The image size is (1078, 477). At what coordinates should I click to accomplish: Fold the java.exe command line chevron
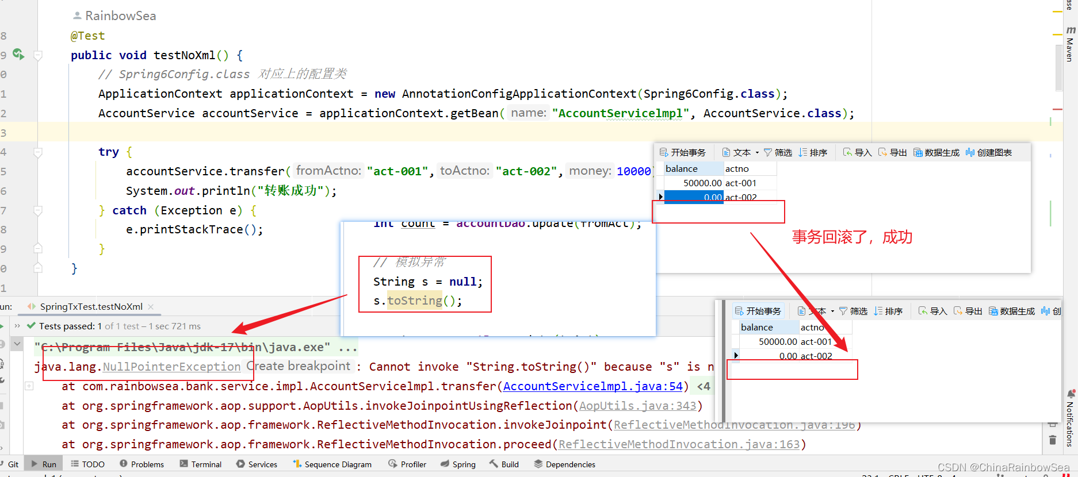coord(17,344)
